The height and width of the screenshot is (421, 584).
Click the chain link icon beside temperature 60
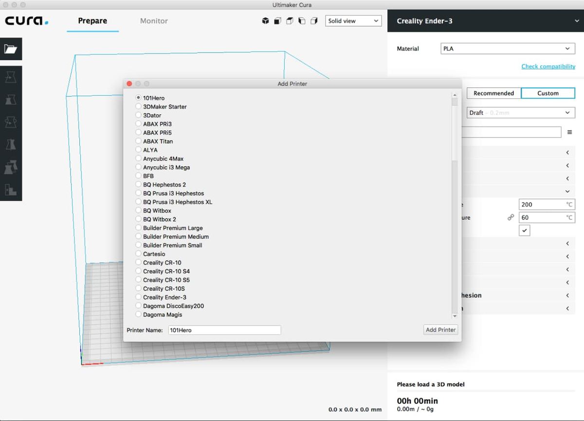pos(511,218)
